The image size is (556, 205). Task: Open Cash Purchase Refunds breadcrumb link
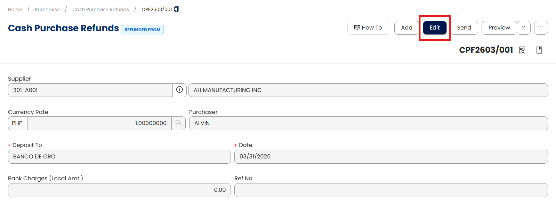(x=100, y=9)
